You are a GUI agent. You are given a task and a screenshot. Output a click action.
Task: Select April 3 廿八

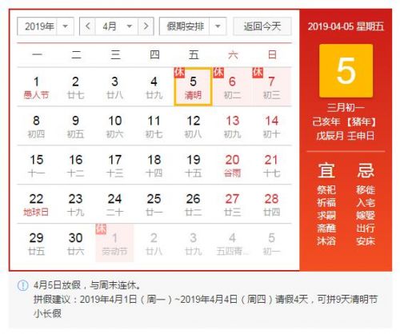point(114,87)
